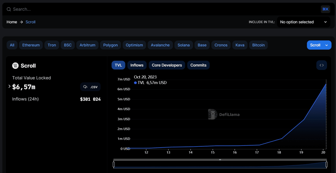Select the Arbitrum chain filter
The image size is (336, 173).
pos(87,45)
